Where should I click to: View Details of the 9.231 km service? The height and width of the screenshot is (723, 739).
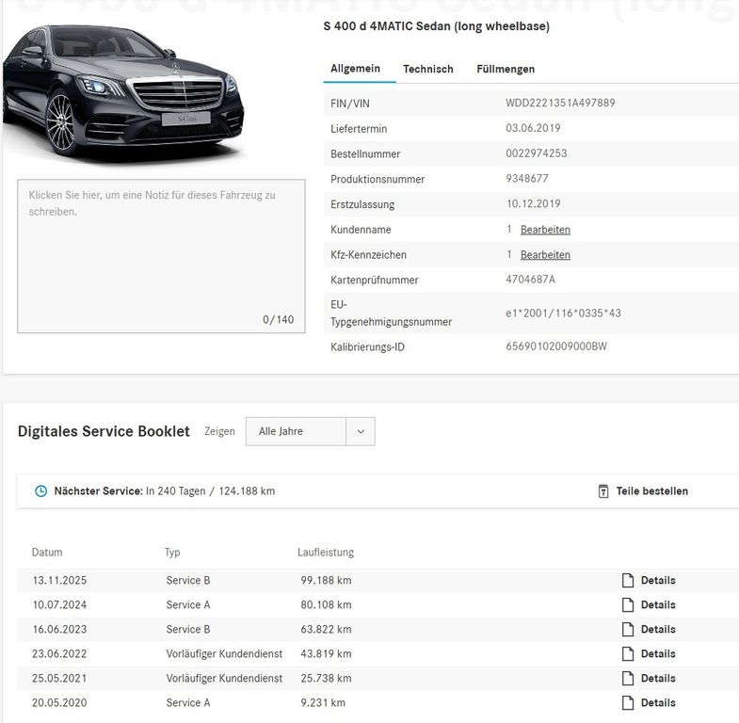658,703
